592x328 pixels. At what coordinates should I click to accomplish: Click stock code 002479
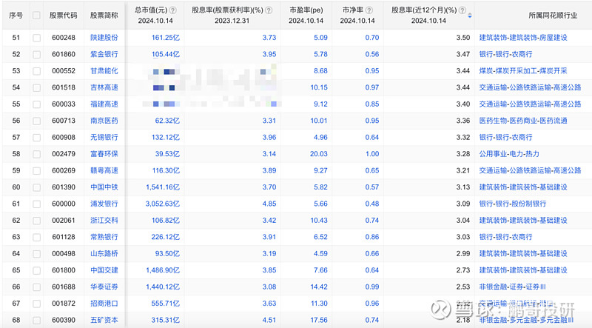pyautogui.click(x=64, y=154)
